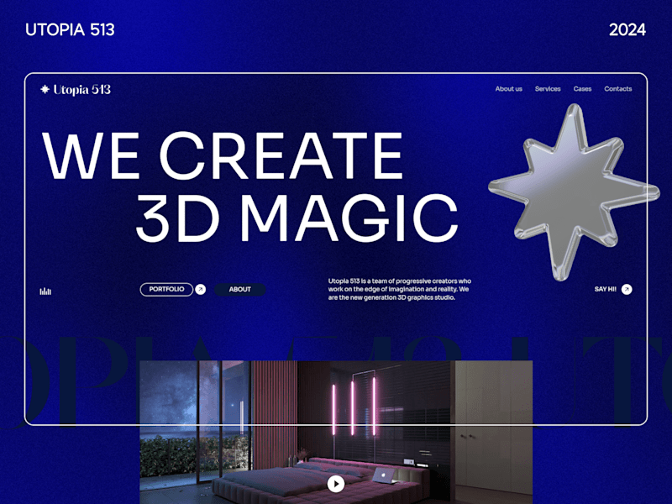
Task: Click the arrow icon next to SAY HI!
Action: pyautogui.click(x=627, y=289)
